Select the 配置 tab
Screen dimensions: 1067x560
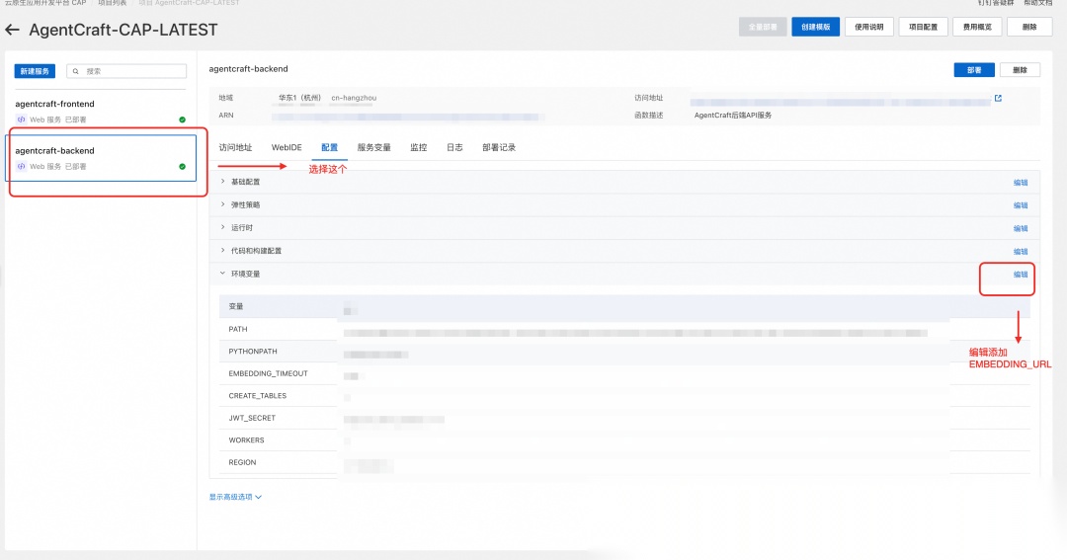click(329, 148)
